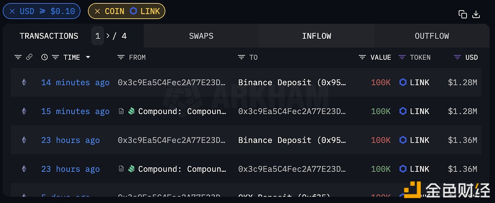The width and height of the screenshot is (495, 203).
Task: Click the filter icon left of chain icon
Action: click(x=18, y=57)
